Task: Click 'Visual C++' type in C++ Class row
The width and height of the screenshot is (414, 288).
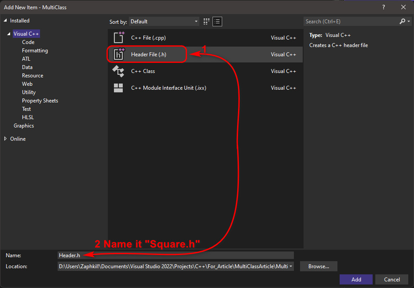Action: pyautogui.click(x=283, y=71)
